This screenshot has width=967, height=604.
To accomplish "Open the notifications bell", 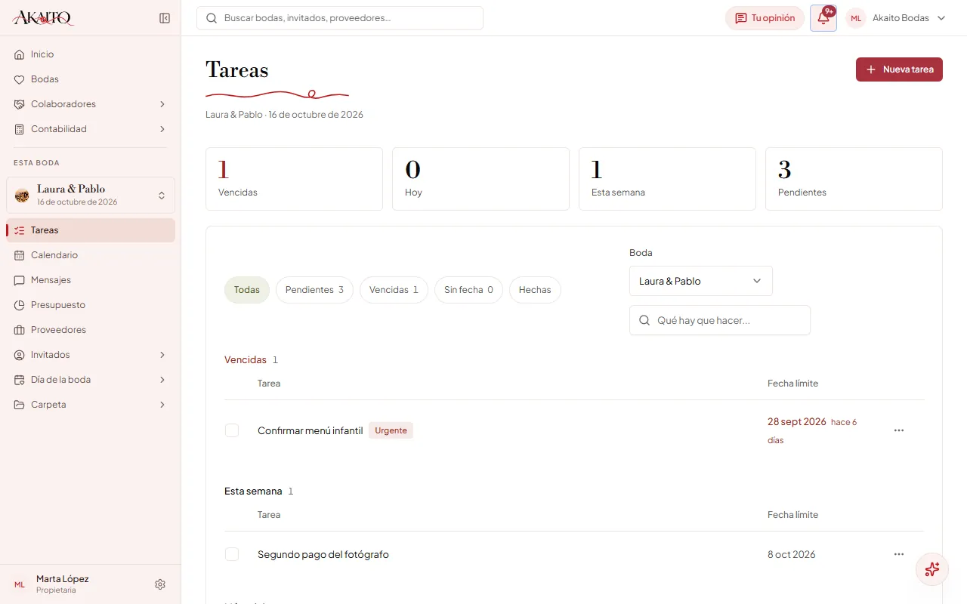I will (823, 18).
